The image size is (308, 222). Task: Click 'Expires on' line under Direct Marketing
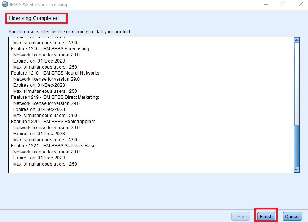[x=39, y=109]
